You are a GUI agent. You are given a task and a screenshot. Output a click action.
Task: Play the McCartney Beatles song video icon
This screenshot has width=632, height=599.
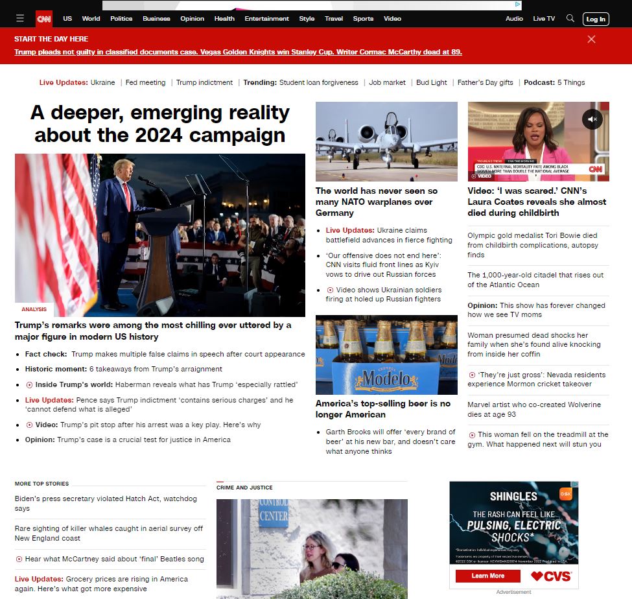coord(19,559)
